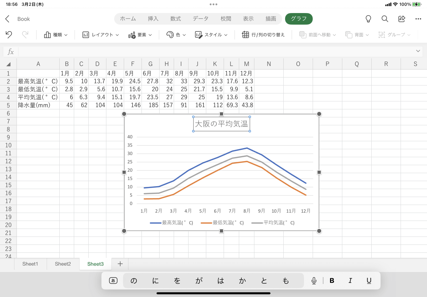Click the Book document title
This screenshot has height=297, width=427.
coord(24,19)
